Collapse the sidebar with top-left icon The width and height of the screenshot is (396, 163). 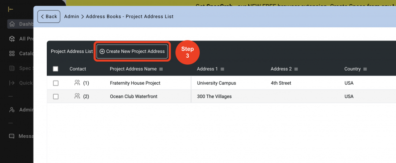point(10,9)
